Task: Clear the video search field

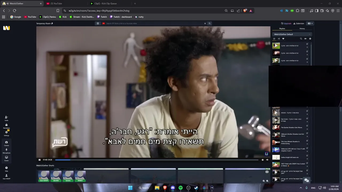Action: (205, 23)
